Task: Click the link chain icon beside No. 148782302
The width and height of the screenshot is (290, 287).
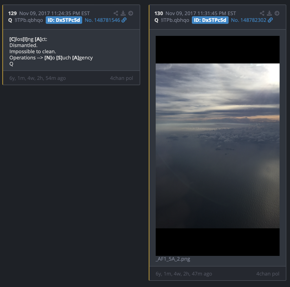Action: 270,20
